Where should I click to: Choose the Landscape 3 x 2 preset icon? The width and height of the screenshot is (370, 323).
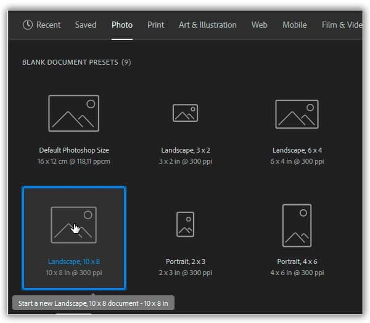pyautogui.click(x=185, y=113)
